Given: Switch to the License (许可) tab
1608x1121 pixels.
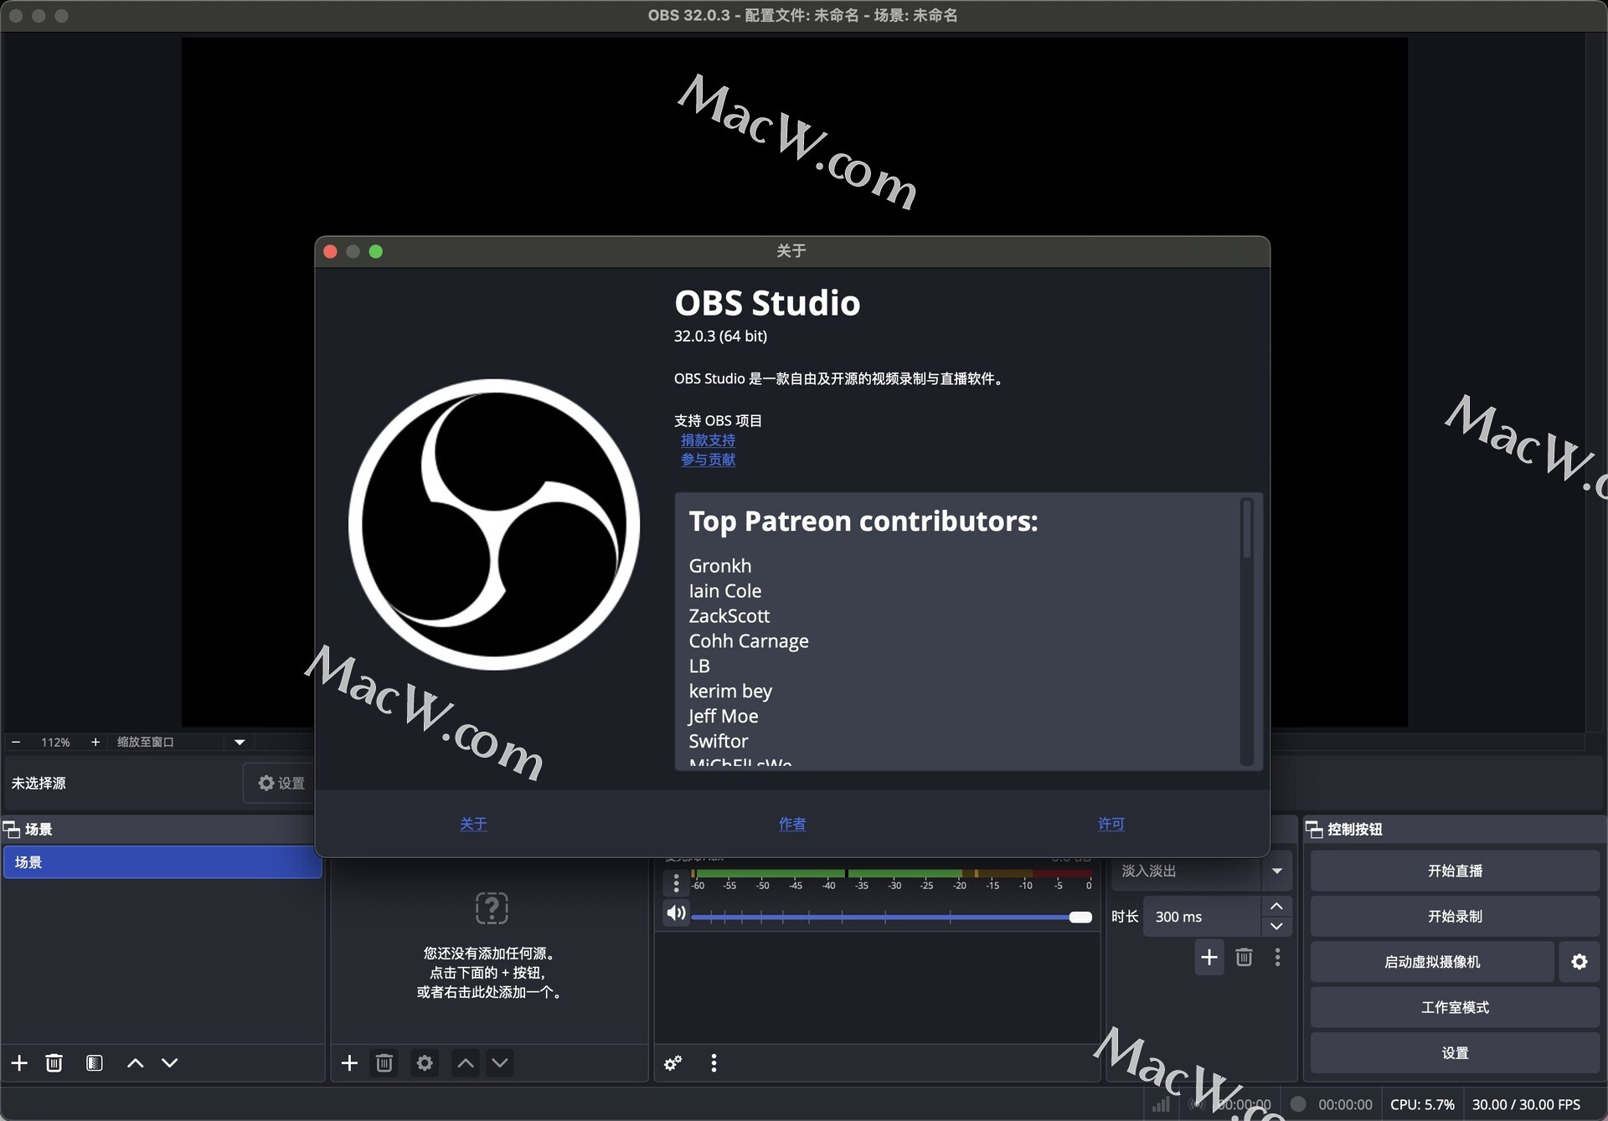Looking at the screenshot, I should 1111,824.
